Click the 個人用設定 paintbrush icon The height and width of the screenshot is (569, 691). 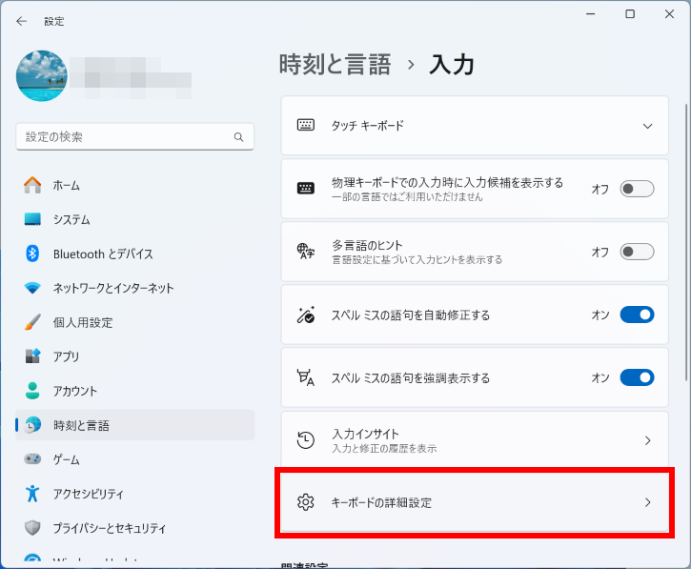(x=32, y=322)
